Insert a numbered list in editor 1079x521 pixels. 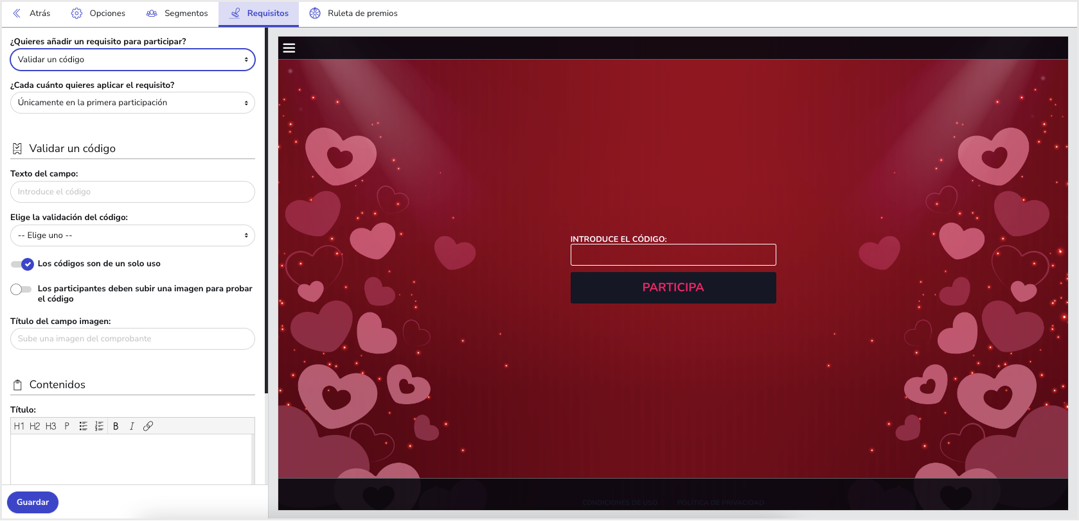point(99,426)
